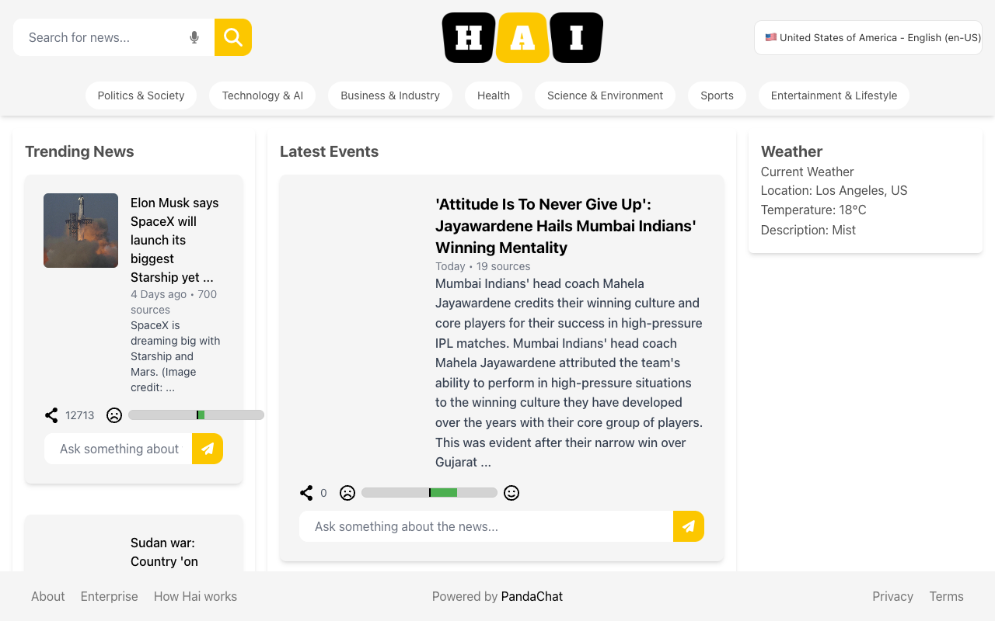Click the sad face on Mumbai Indians article
The width and height of the screenshot is (995, 621).
347,493
